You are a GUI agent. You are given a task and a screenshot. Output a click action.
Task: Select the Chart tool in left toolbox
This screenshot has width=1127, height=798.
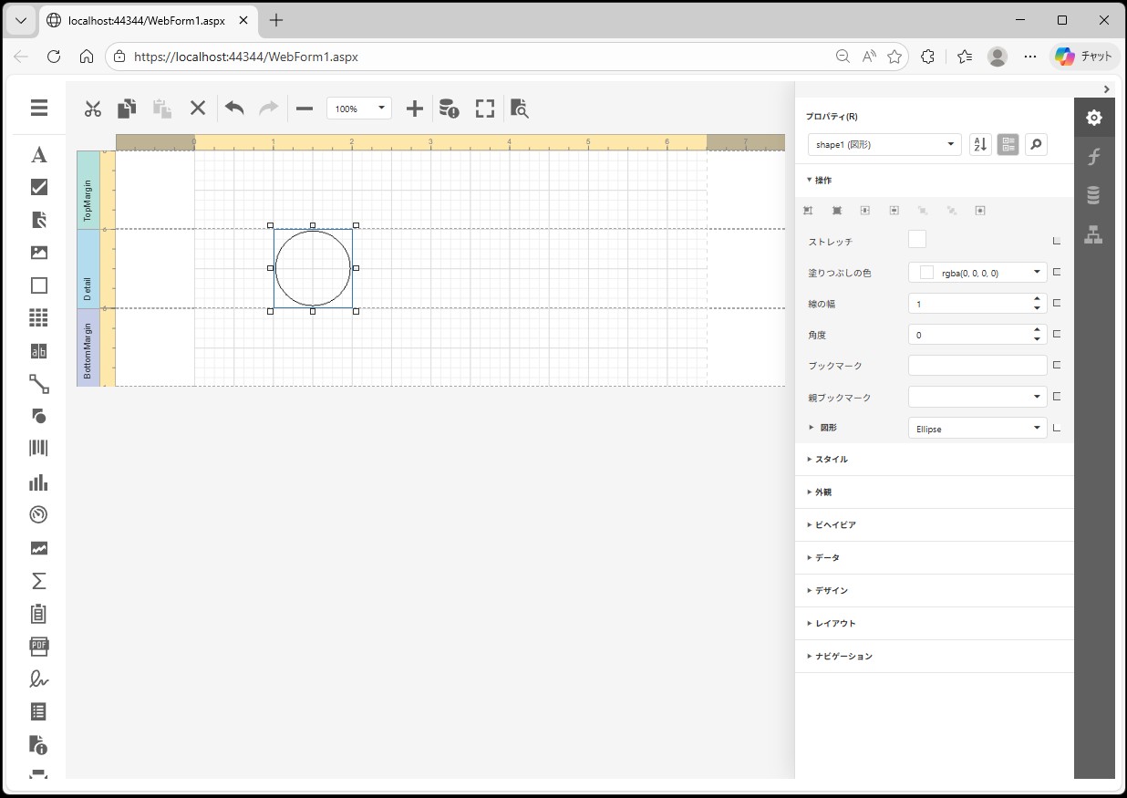(38, 482)
